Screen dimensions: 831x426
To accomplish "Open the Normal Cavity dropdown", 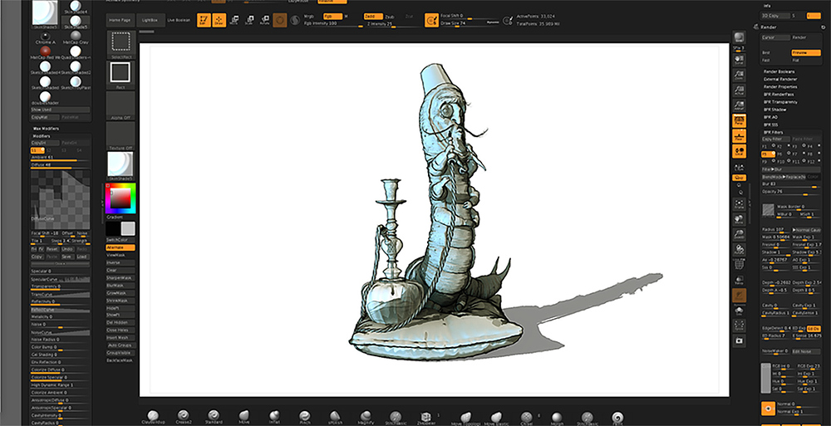I will 805,230.
